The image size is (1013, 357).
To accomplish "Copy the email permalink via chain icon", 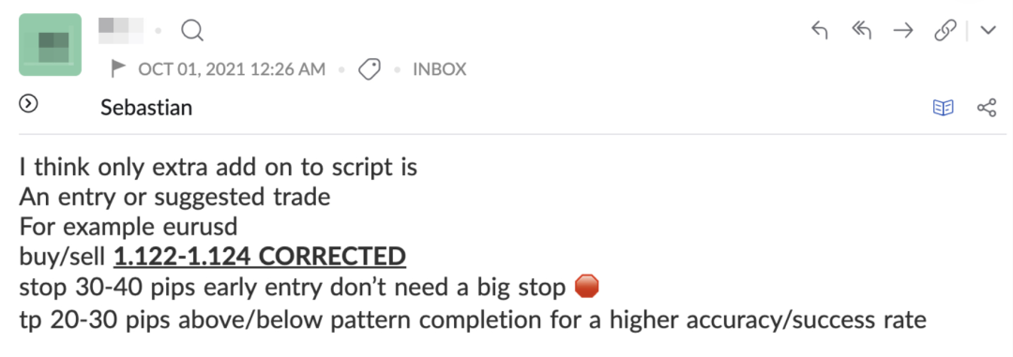I will pyautogui.click(x=945, y=31).
